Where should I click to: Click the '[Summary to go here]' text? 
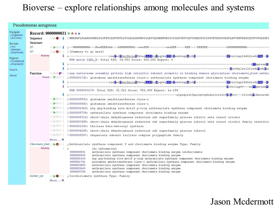87,52
